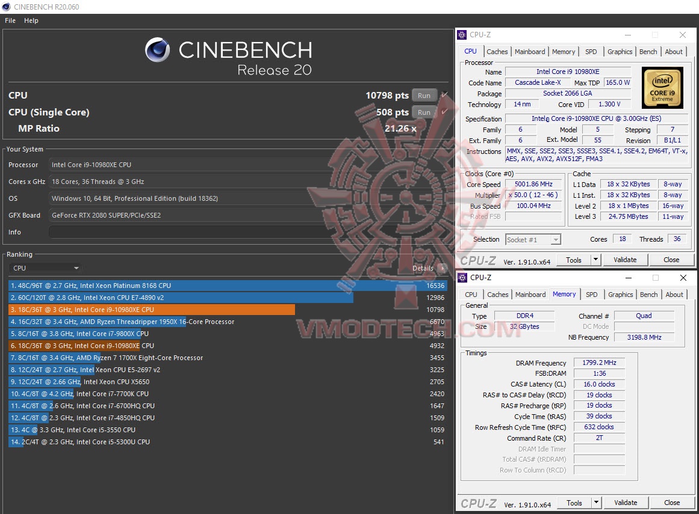Select the CPU tab in the lower CPU-Z window
Image resolution: width=699 pixels, height=514 pixels.
471,295
